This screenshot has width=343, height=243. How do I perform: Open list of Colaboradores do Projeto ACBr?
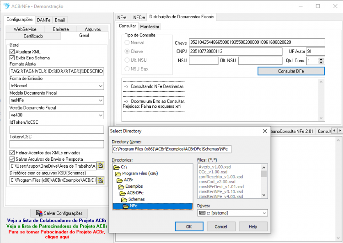[57, 221]
